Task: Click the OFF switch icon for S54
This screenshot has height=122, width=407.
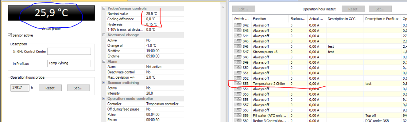Action: click(237, 89)
